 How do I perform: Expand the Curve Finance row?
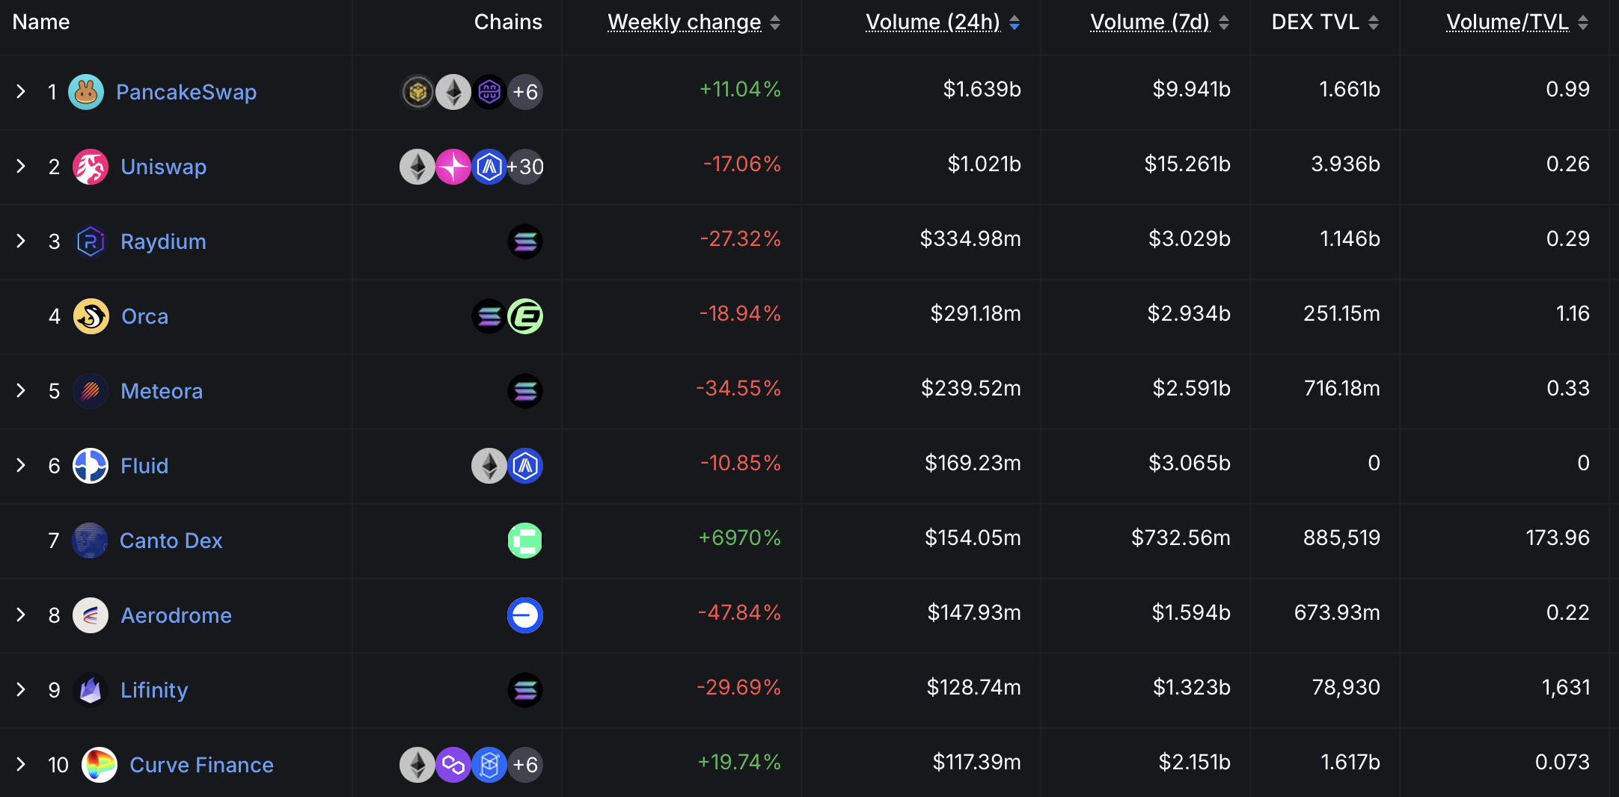21,764
